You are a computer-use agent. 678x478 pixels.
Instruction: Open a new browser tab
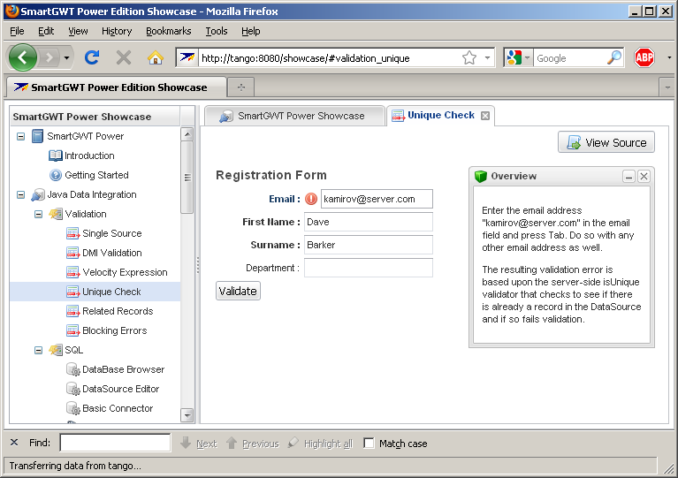(x=240, y=87)
